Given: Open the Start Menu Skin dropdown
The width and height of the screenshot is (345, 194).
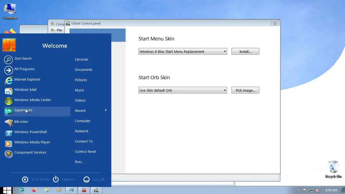Looking at the screenshot, I should pos(183,51).
